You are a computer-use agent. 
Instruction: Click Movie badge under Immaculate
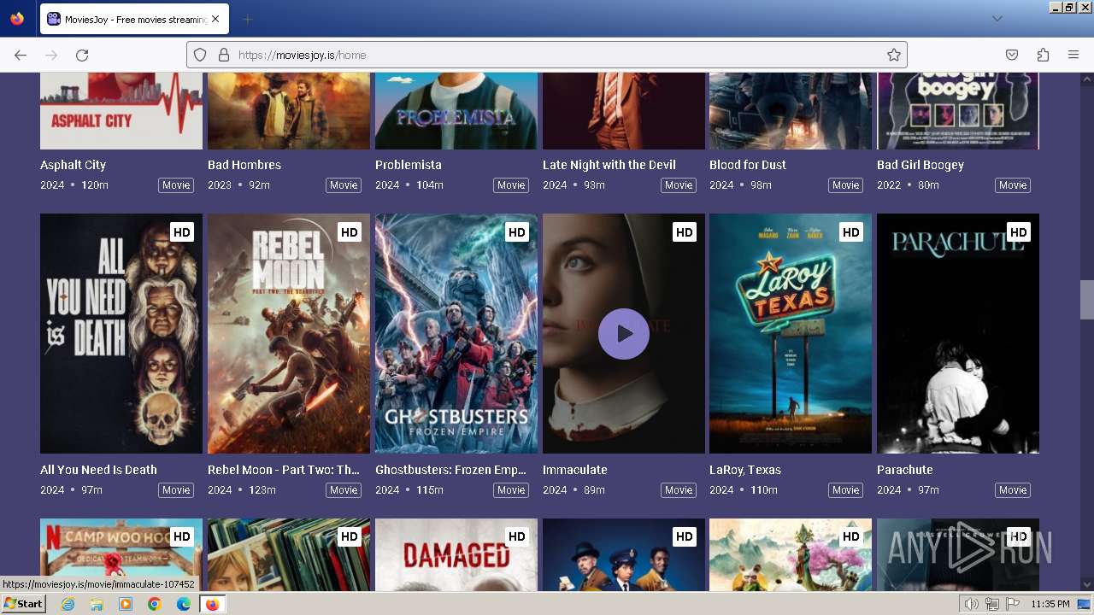(679, 490)
